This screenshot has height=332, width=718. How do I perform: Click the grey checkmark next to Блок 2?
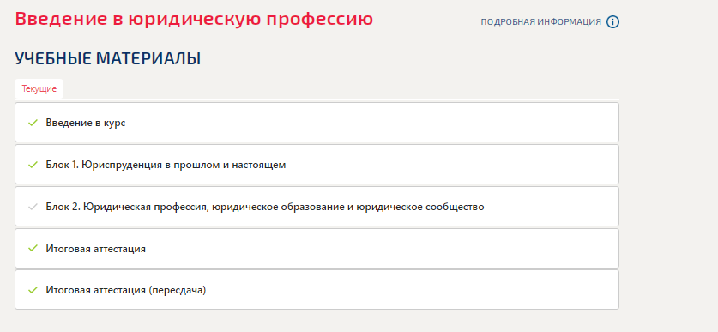pyautogui.click(x=33, y=207)
